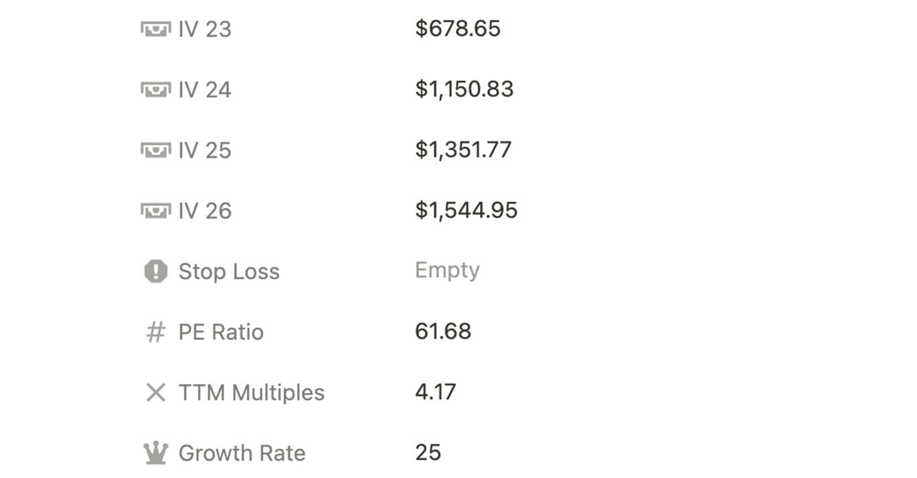Screen dimensions: 917x478
Task: Click the X icon beside TTM Multiples
Action: [155, 393]
